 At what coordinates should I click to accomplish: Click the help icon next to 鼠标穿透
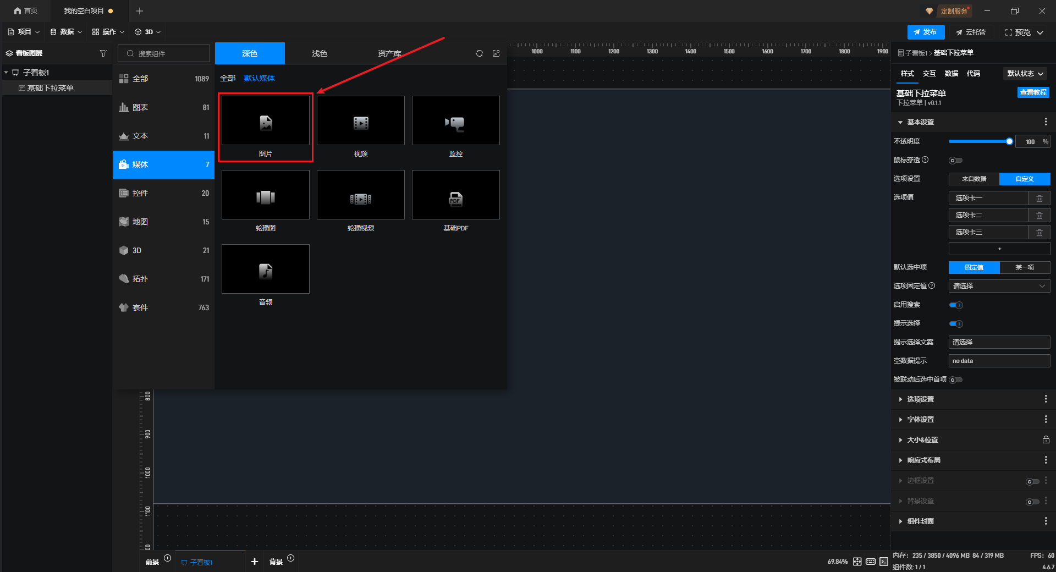click(x=925, y=160)
